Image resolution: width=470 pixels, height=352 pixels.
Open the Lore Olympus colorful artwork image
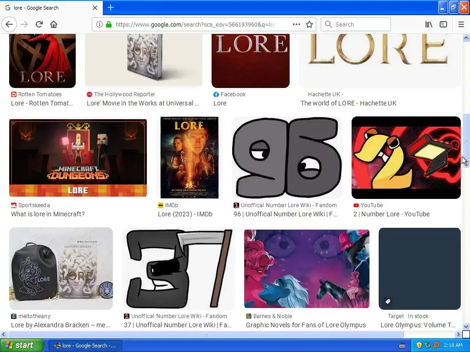(x=307, y=269)
